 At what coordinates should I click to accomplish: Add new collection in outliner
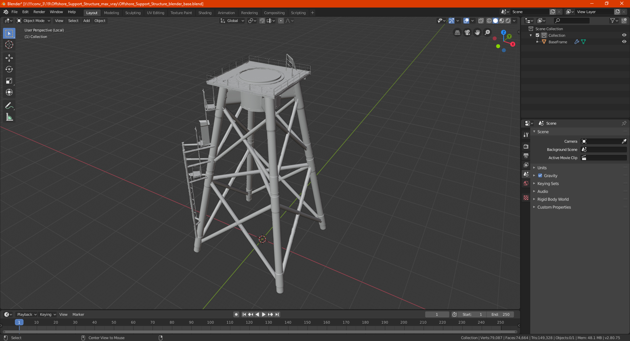point(624,21)
